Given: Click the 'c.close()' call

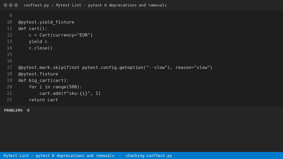Looking at the screenshot, I should click(x=41, y=48).
